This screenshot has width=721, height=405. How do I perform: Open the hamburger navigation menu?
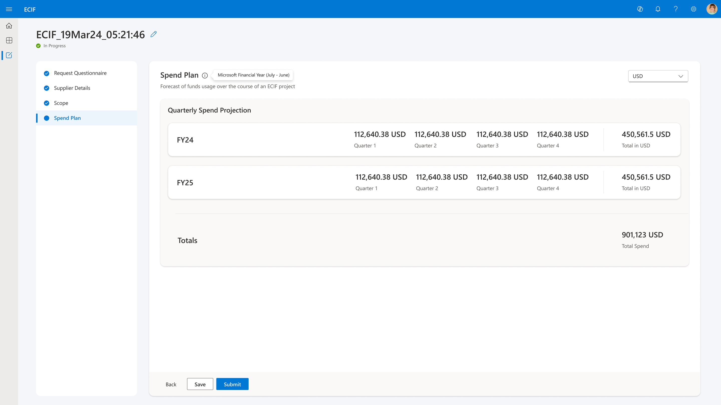coord(9,9)
